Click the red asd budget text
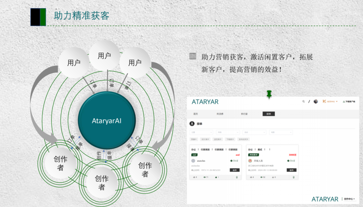363x207 pixels. (x=238, y=155)
